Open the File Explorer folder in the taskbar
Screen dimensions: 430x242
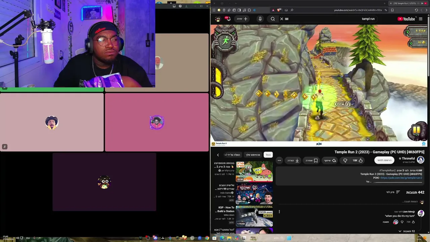click(229, 238)
